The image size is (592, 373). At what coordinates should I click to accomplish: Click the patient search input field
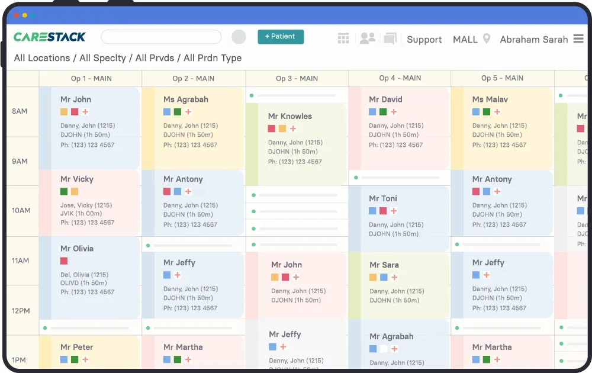[161, 37]
